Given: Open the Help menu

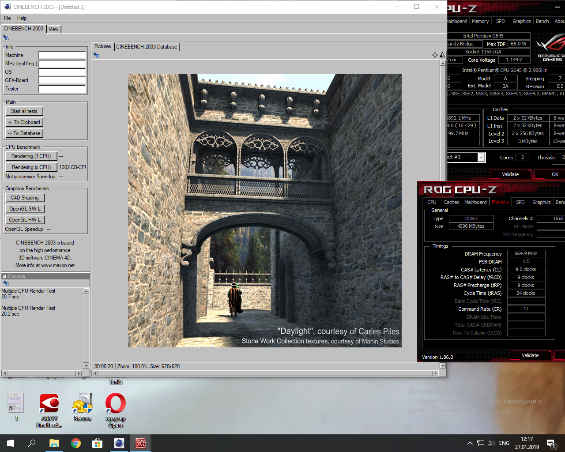Looking at the screenshot, I should [x=22, y=18].
